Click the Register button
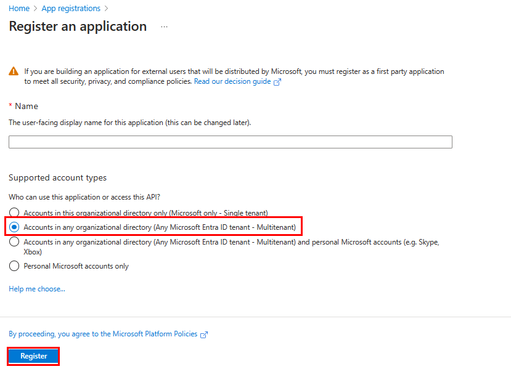The image size is (511, 369). [x=33, y=355]
